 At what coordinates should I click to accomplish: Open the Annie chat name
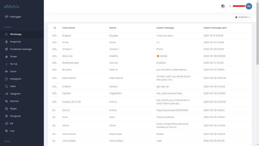click(x=65, y=42)
